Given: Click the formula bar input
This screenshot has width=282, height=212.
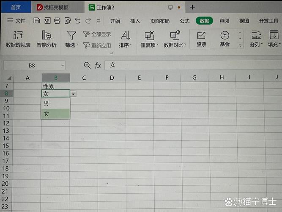Looking at the screenshot, I should point(193,65).
